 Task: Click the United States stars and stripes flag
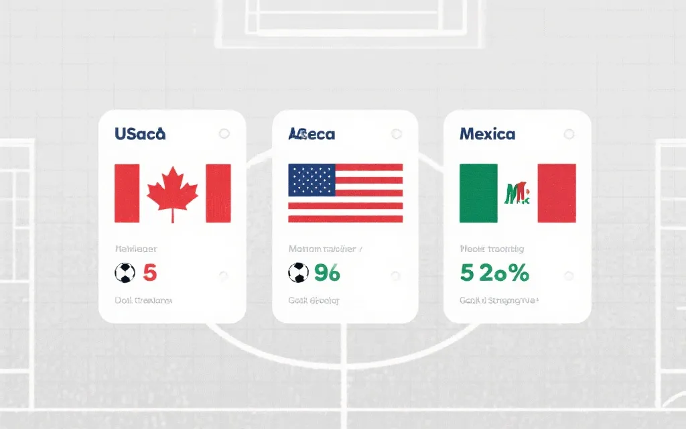point(345,193)
